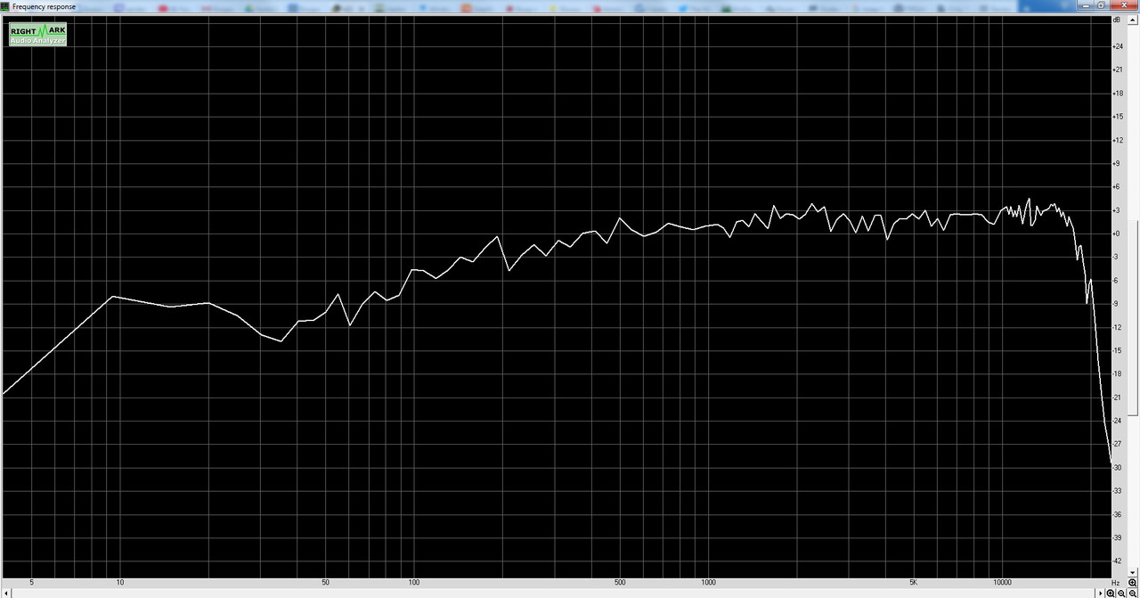Click the 10000 frequency axis label
This screenshot has height=598, width=1140.
tap(1003, 582)
